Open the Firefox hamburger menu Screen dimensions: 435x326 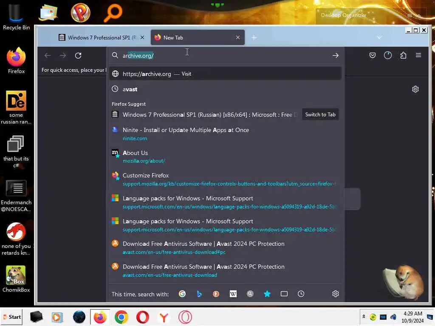[418, 55]
